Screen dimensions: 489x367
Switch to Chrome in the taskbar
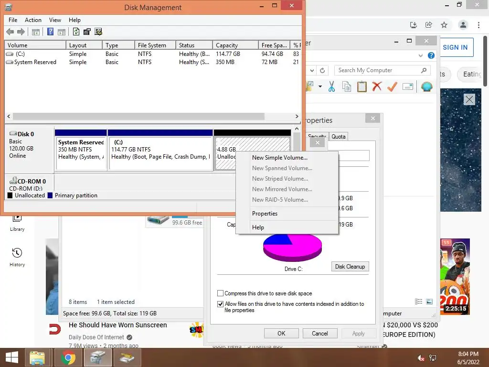click(x=68, y=357)
